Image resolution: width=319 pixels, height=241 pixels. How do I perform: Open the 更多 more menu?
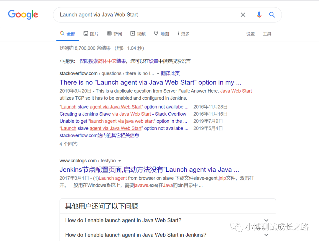click(x=183, y=34)
